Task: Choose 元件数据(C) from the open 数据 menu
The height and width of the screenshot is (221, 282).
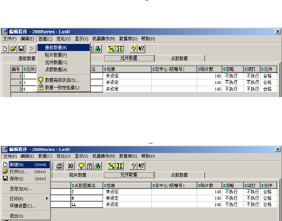Action: pyautogui.click(x=64, y=62)
